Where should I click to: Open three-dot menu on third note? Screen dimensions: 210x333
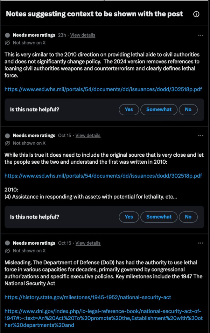201,243
